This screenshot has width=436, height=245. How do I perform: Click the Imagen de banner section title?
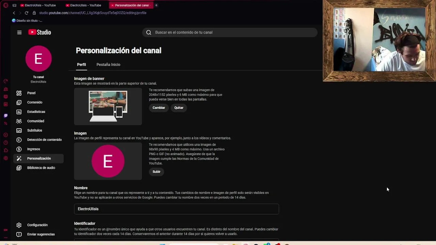click(89, 79)
